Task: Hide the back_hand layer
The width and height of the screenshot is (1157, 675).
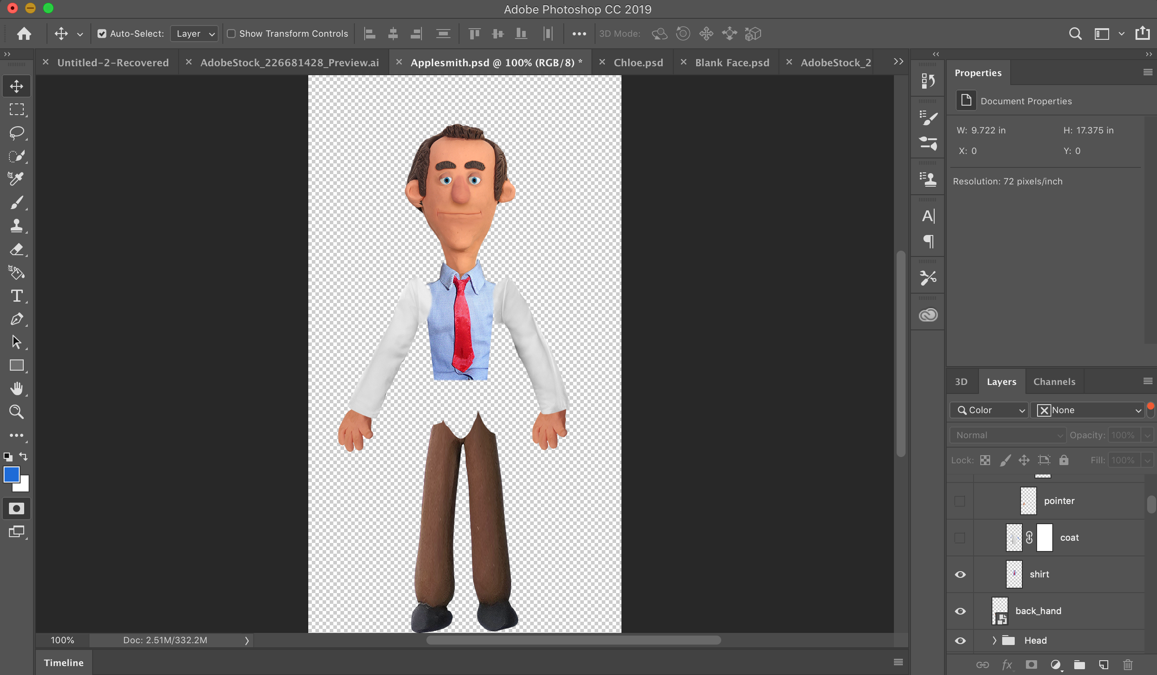Action: click(960, 611)
